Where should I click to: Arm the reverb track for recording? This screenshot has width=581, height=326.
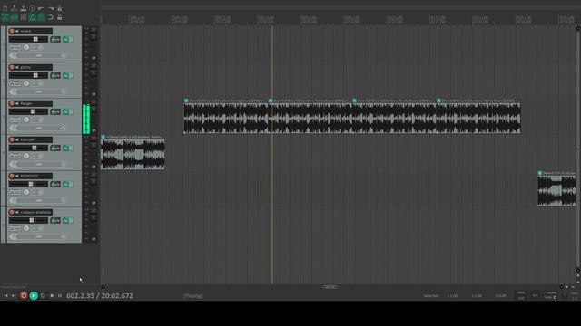(x=12, y=31)
